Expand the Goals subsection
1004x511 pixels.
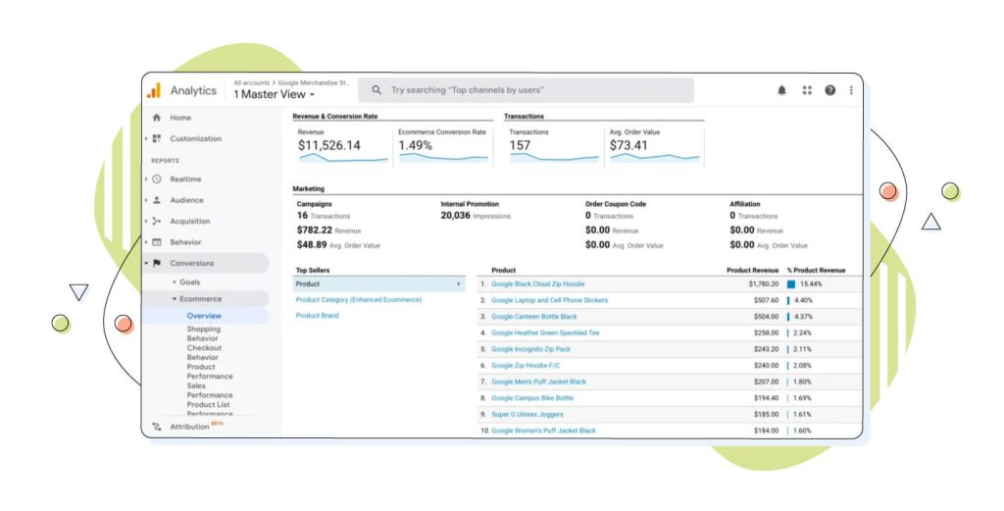pos(175,281)
